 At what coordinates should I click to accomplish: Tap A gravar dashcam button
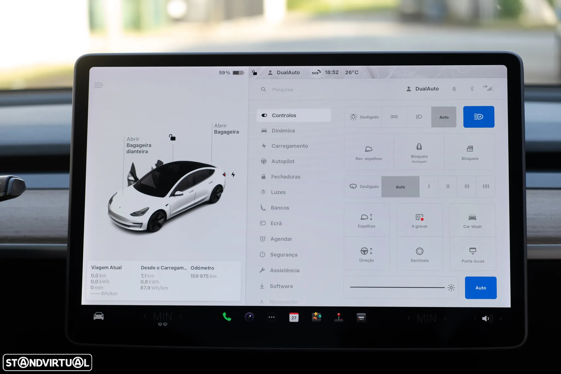pyautogui.click(x=419, y=221)
